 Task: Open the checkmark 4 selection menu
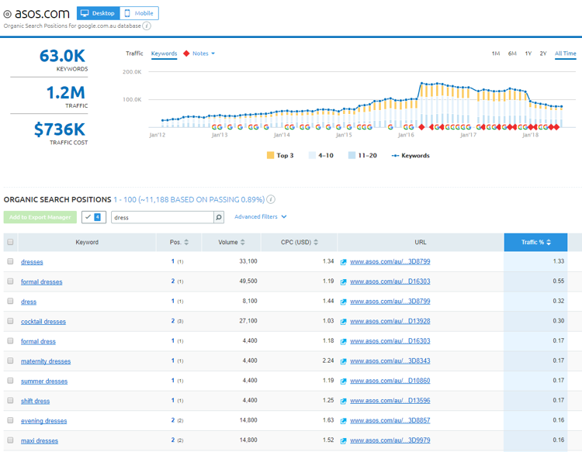pyautogui.click(x=94, y=217)
